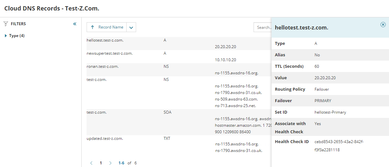The height and width of the screenshot is (167, 389).
Task: Select the test-z.com. NS record row
Action: coord(96,80)
